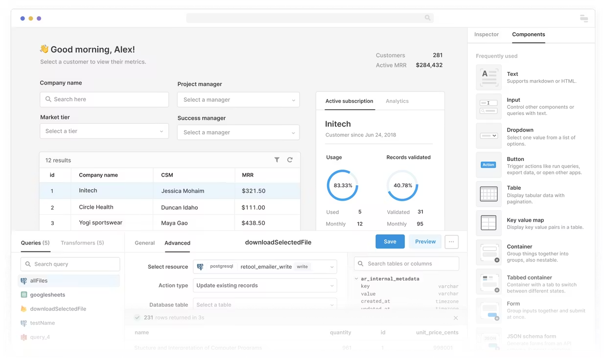Choose the Key value map component icon
This screenshot has height=363, width=606.
pos(489,223)
